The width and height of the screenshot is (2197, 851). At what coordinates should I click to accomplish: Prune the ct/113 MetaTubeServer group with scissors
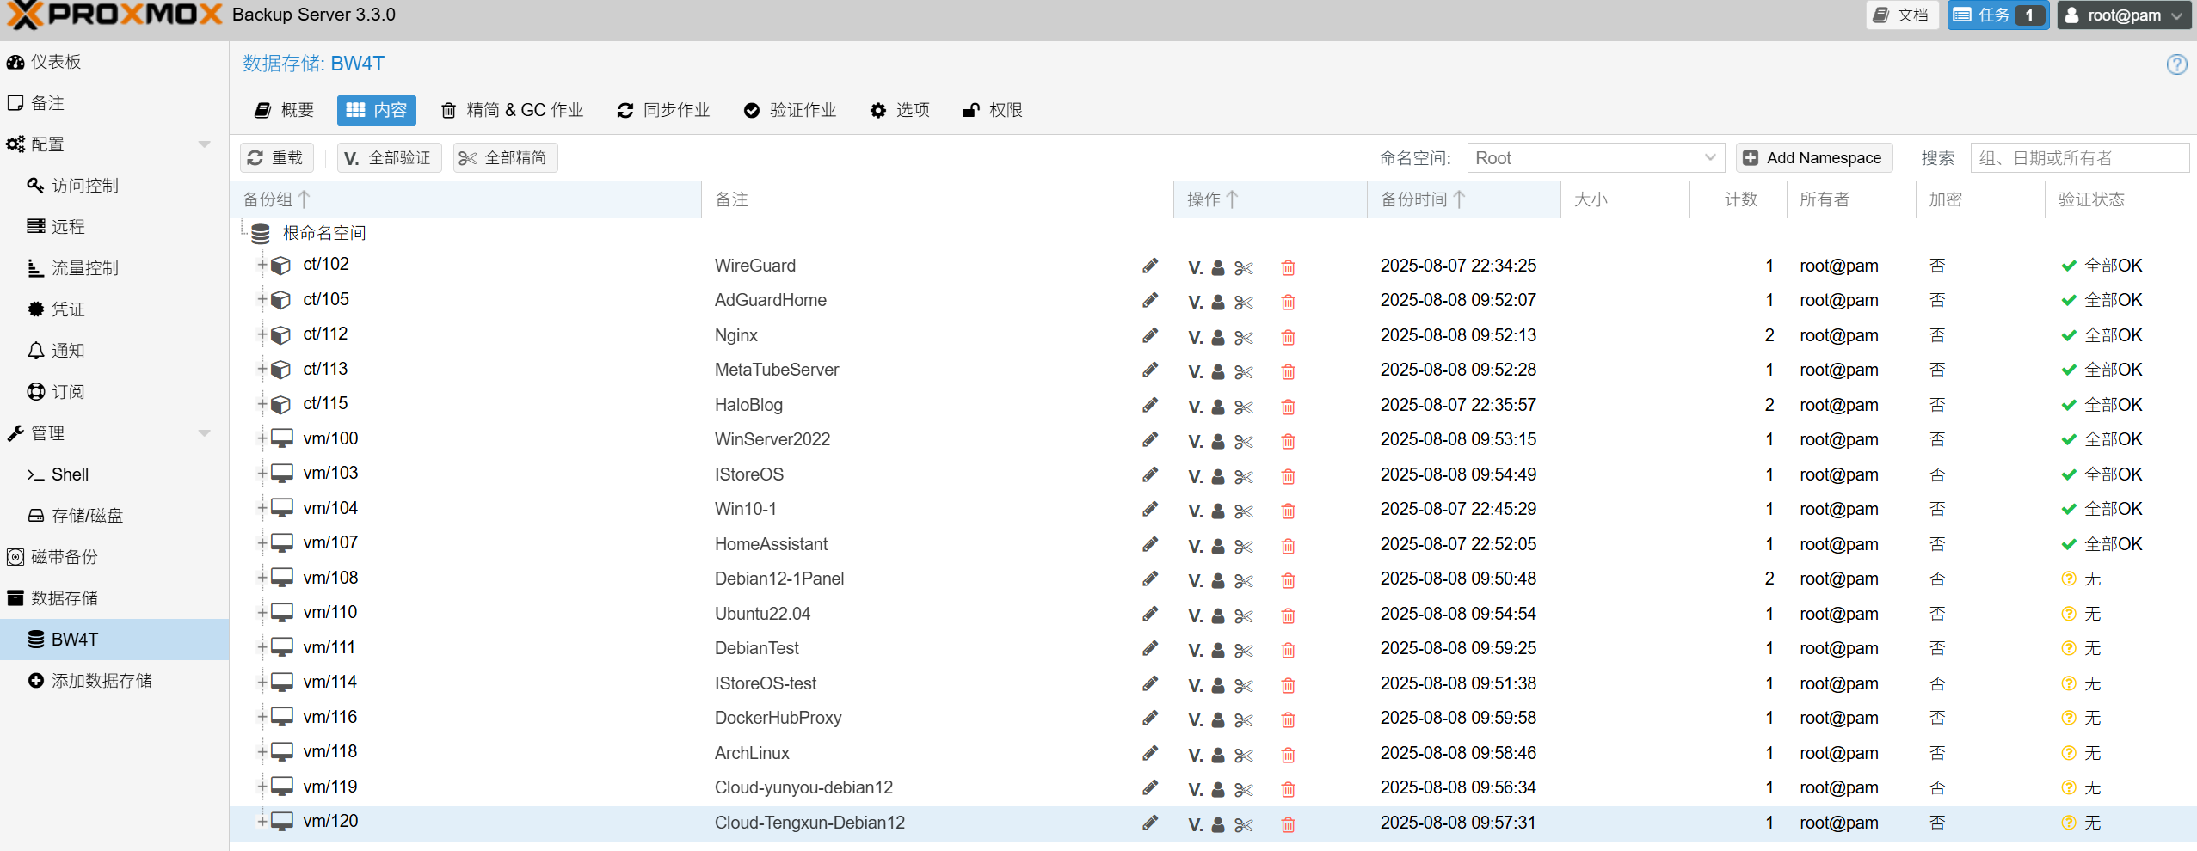tap(1244, 372)
